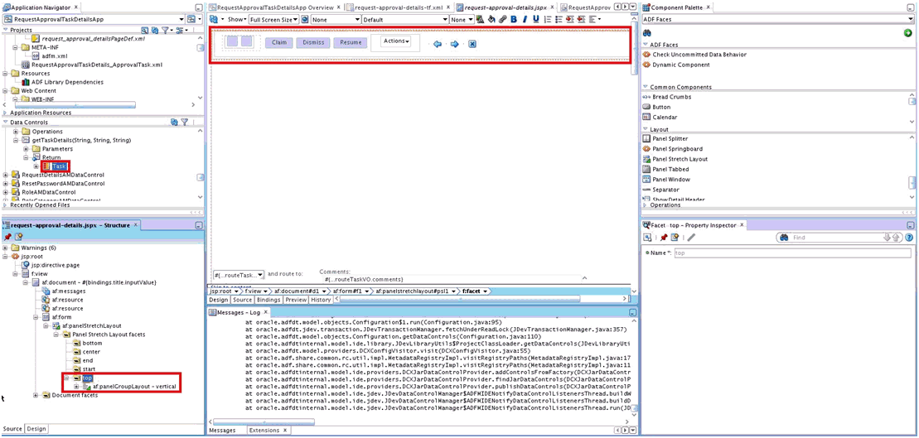Screen dimensions: 919x438
Task: Expand the Operations section in Component Palette
Action: click(646, 205)
